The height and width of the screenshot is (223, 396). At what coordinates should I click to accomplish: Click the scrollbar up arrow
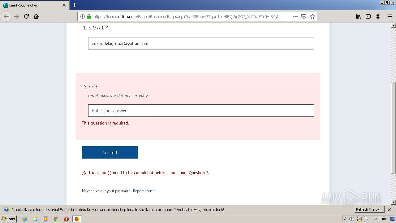pyautogui.click(x=394, y=25)
